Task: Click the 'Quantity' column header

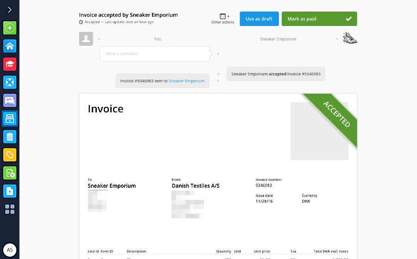Action: click(224, 251)
